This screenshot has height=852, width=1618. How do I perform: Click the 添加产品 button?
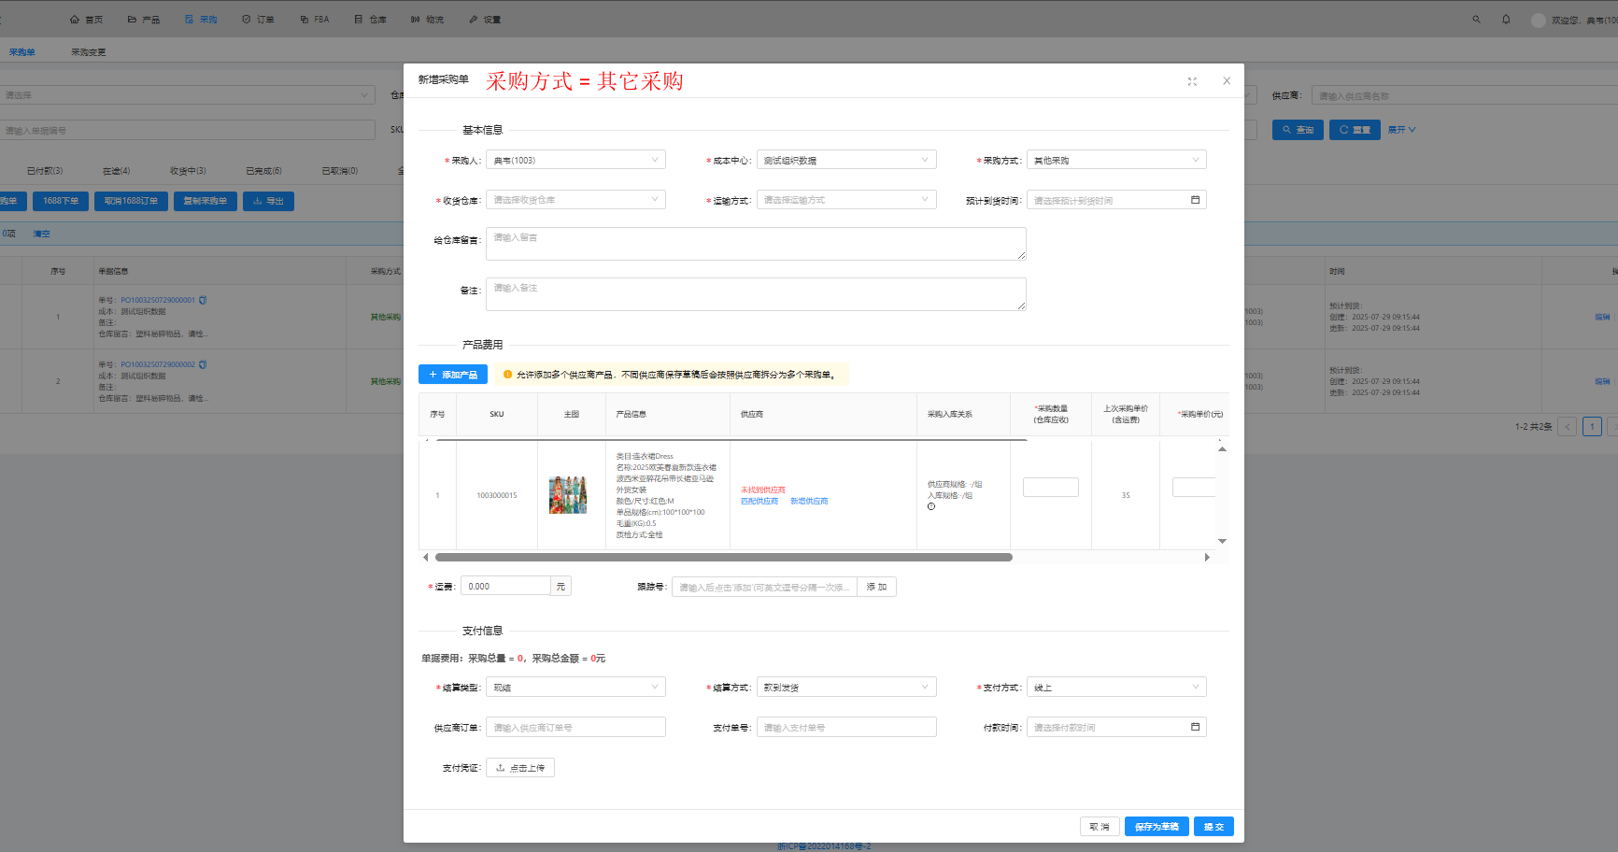click(453, 375)
